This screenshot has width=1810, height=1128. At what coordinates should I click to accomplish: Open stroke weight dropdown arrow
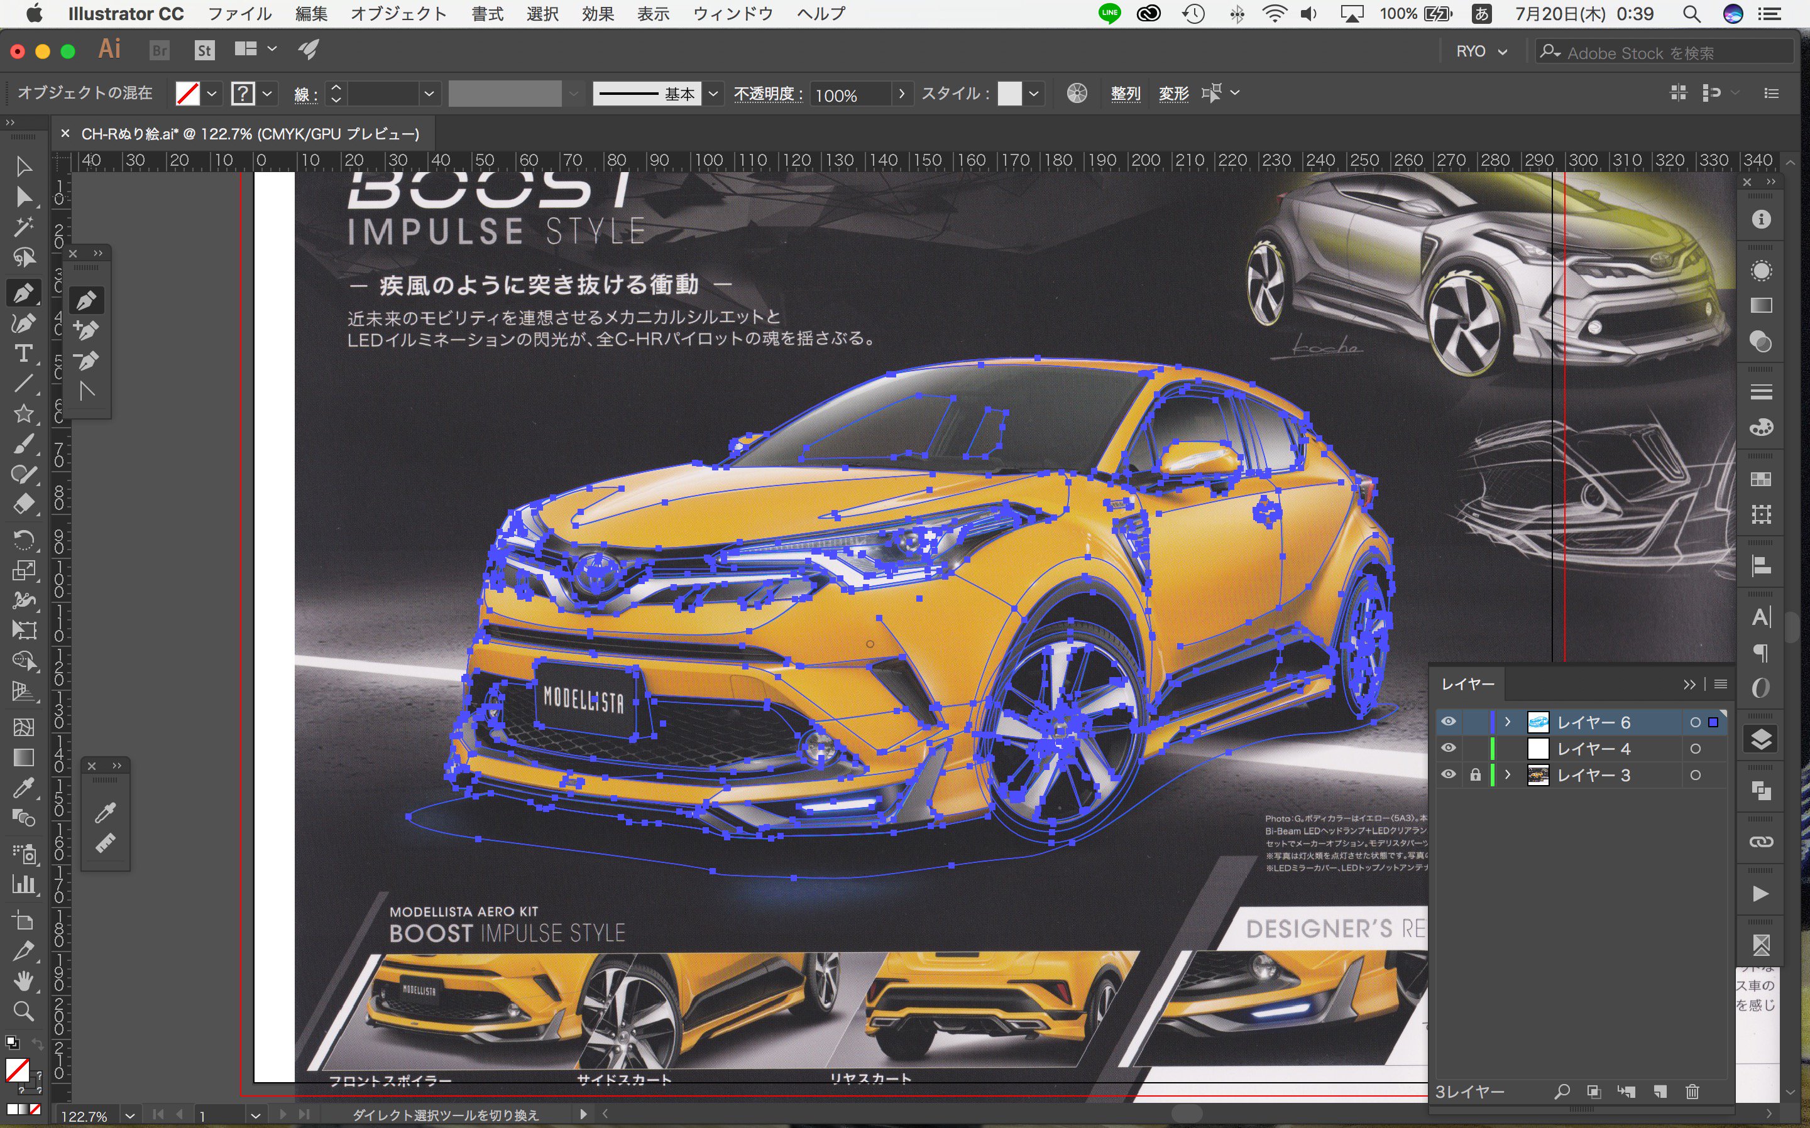click(429, 93)
